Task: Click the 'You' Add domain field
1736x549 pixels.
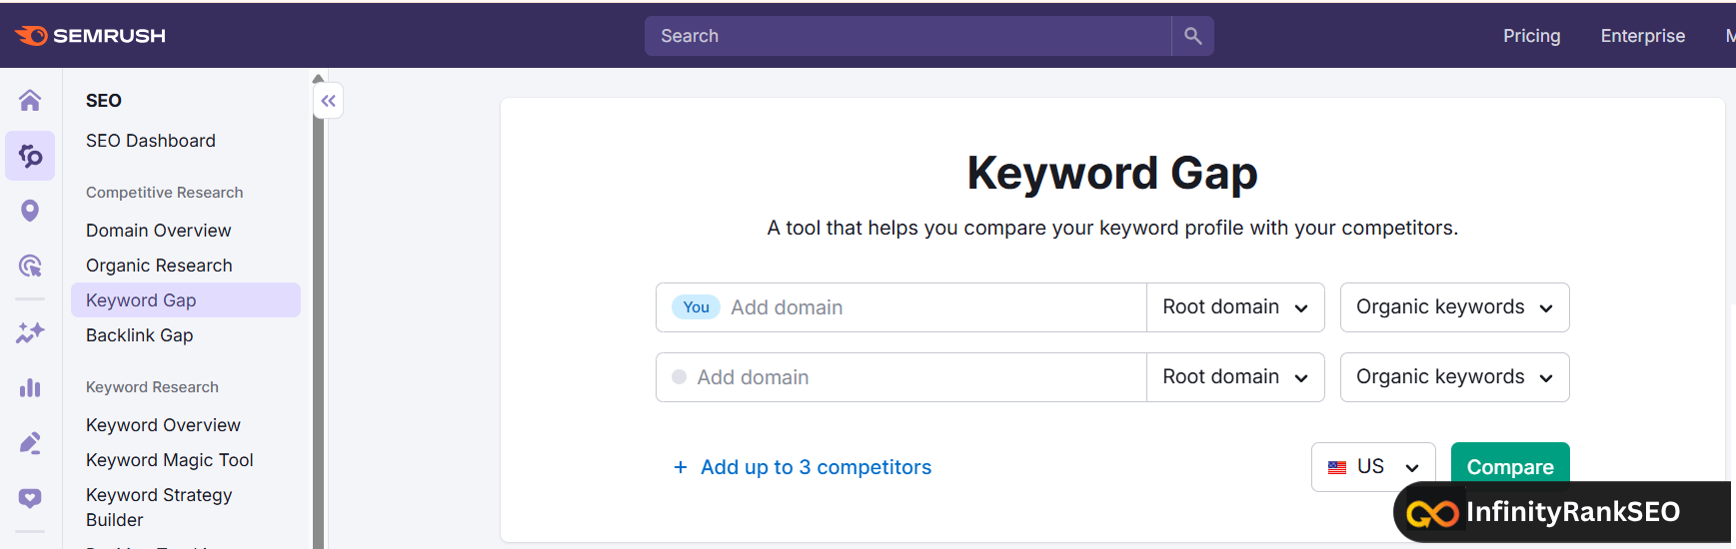Action: point(900,307)
